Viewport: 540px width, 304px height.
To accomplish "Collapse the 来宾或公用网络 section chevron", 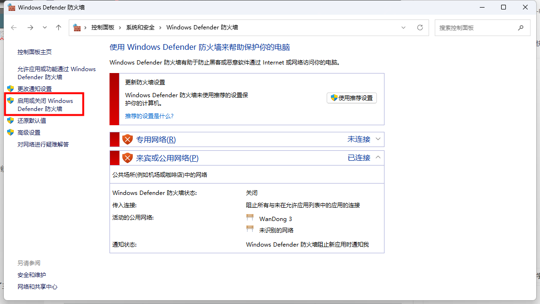I will pos(378,157).
